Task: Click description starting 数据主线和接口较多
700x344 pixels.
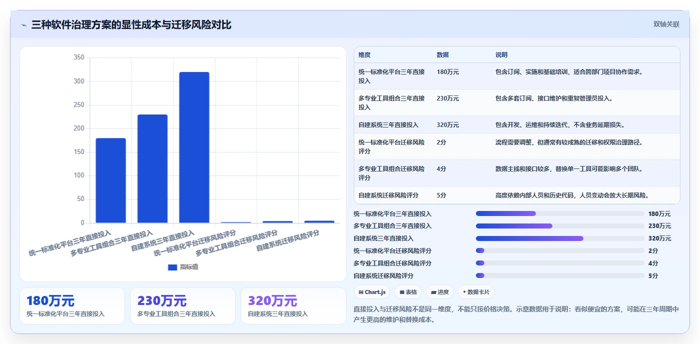Action: pos(569,169)
